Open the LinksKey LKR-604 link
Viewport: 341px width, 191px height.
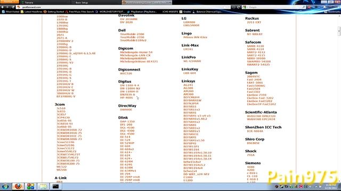(190, 73)
